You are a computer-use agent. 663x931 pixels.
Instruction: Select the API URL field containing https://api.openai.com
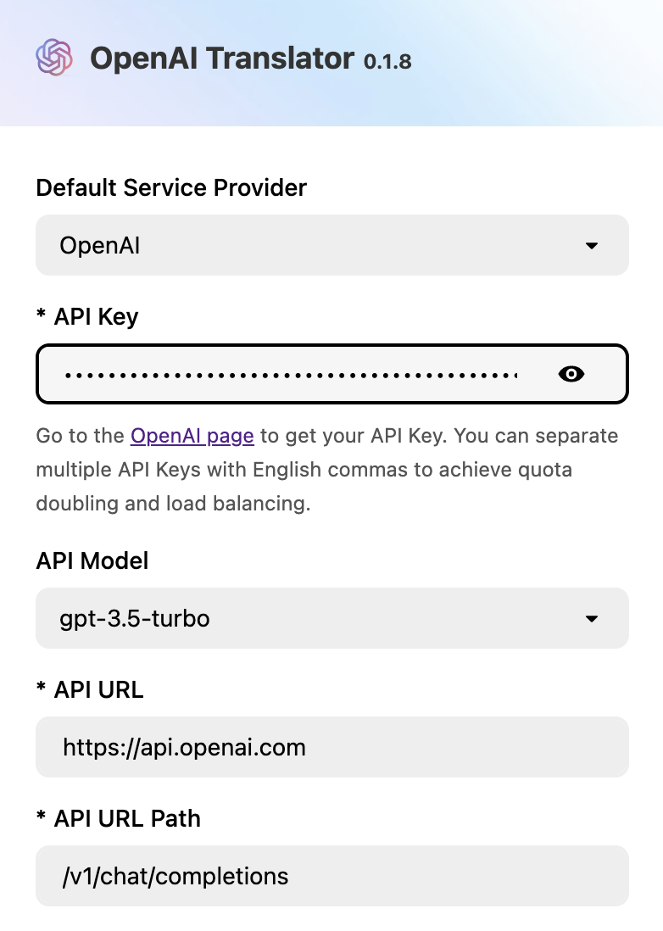click(x=331, y=747)
